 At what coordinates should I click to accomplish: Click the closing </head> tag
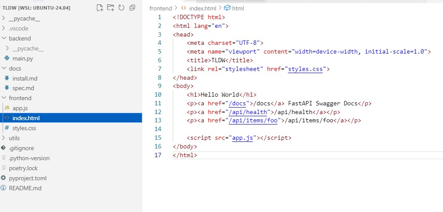point(185,77)
